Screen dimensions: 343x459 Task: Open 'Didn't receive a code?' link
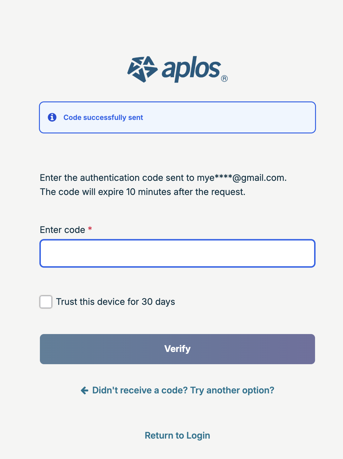coord(140,390)
